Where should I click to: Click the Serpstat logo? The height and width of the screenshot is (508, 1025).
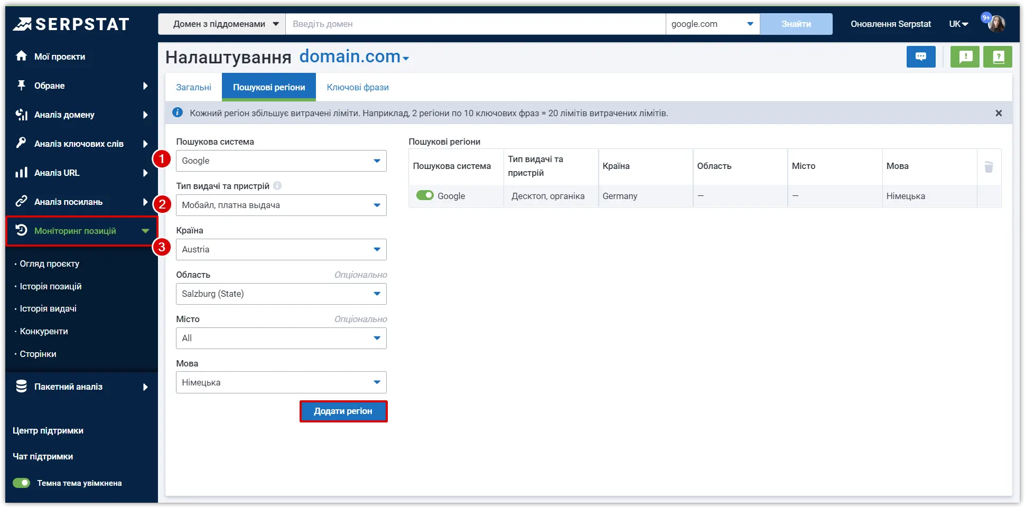tap(71, 24)
